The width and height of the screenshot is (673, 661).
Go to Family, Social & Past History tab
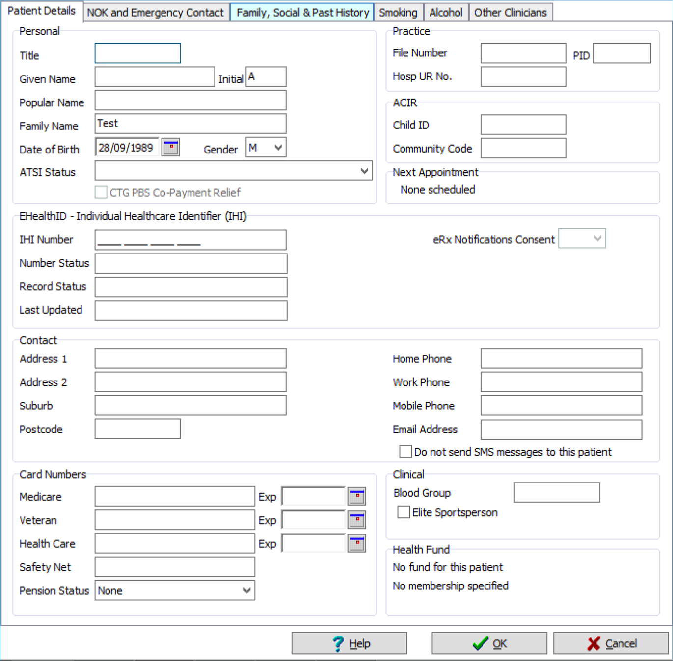coord(302,13)
